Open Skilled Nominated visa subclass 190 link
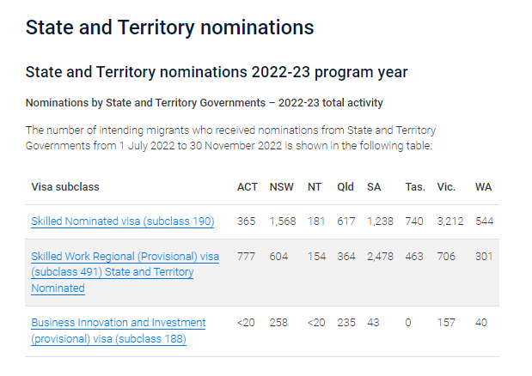 (123, 221)
